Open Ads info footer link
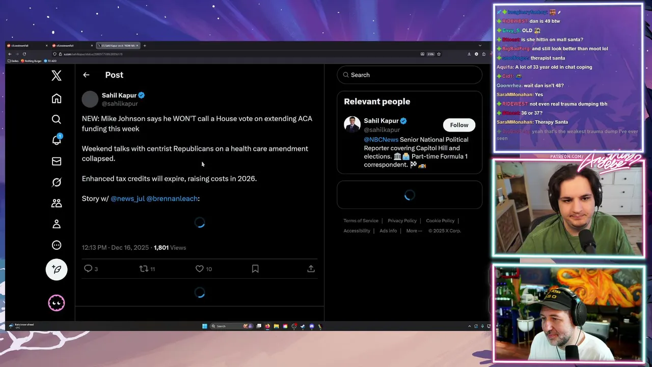The height and width of the screenshot is (367, 652). [388, 231]
